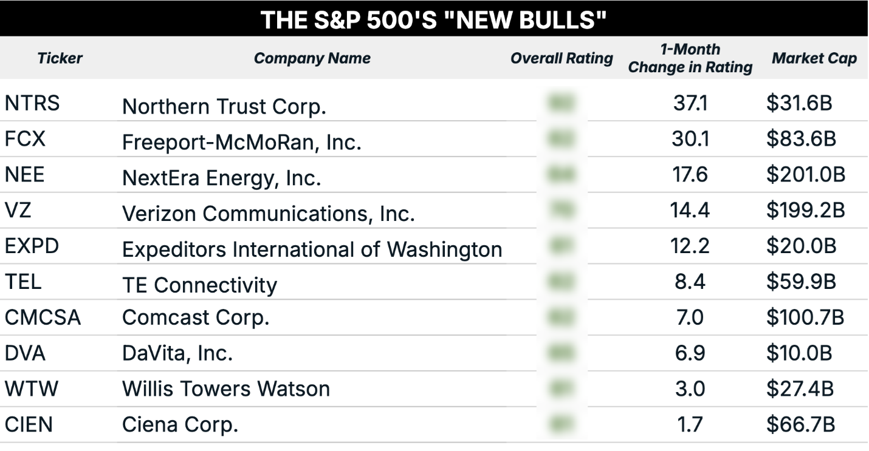Click Expeditors International of Washington name
869x451 pixels.
(x=312, y=249)
